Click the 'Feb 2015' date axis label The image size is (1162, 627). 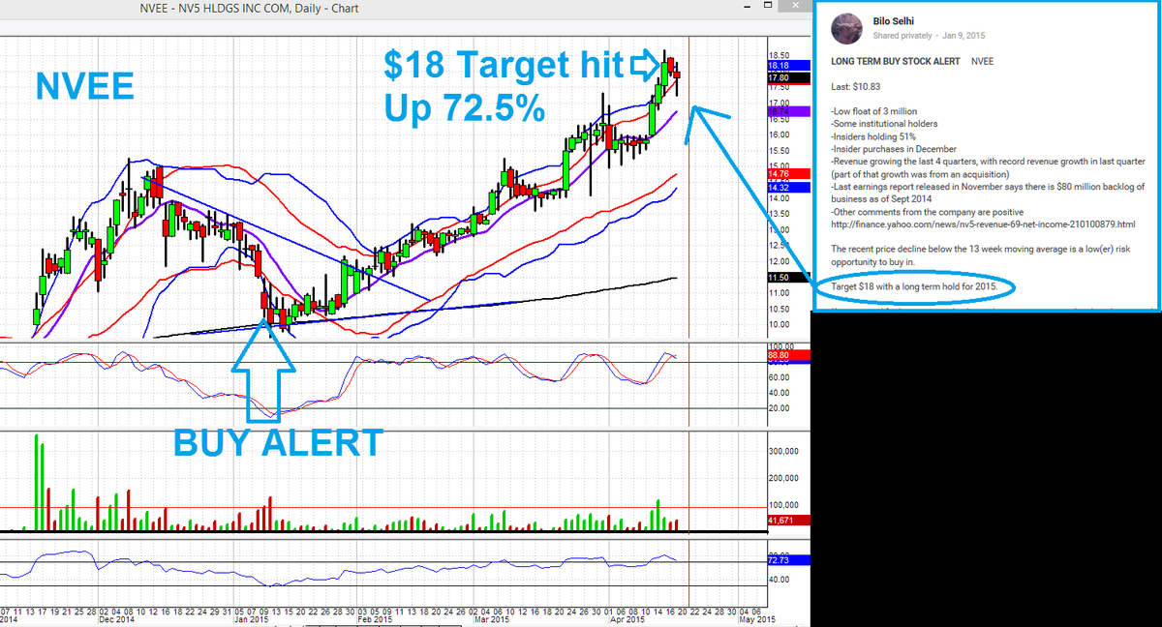[x=375, y=619]
